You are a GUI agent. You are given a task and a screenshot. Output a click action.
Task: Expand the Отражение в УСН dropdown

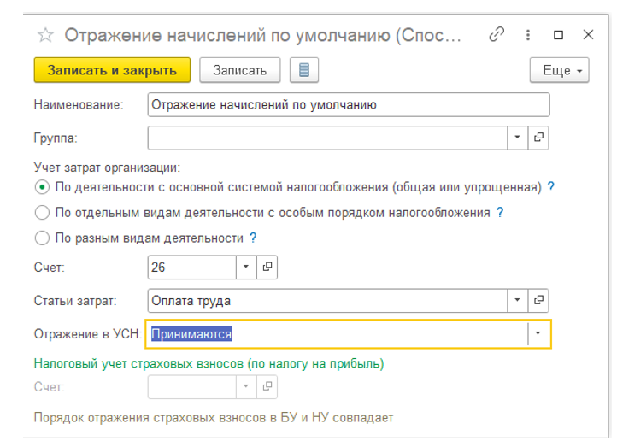pyautogui.click(x=538, y=333)
